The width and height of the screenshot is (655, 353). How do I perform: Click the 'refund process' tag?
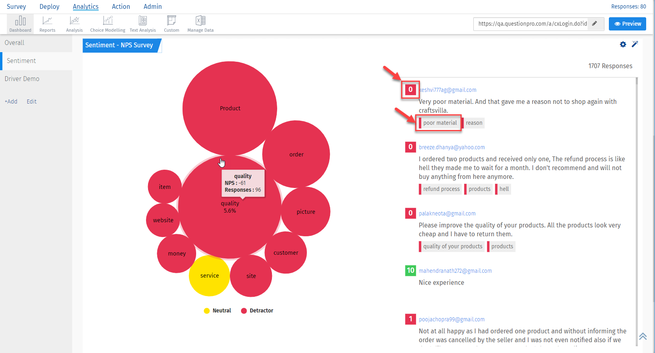click(440, 189)
